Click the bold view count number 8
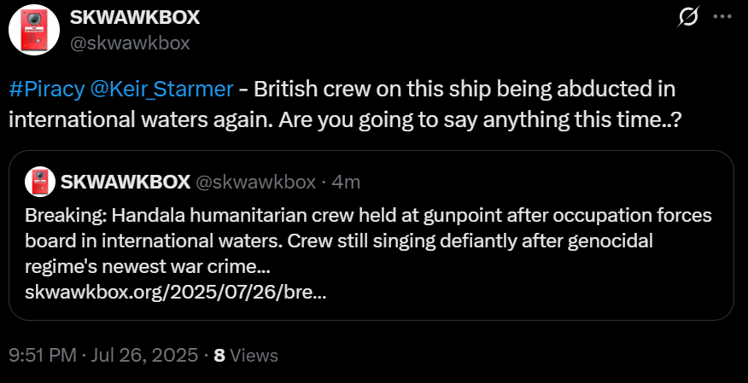This screenshot has width=748, height=383. point(219,355)
